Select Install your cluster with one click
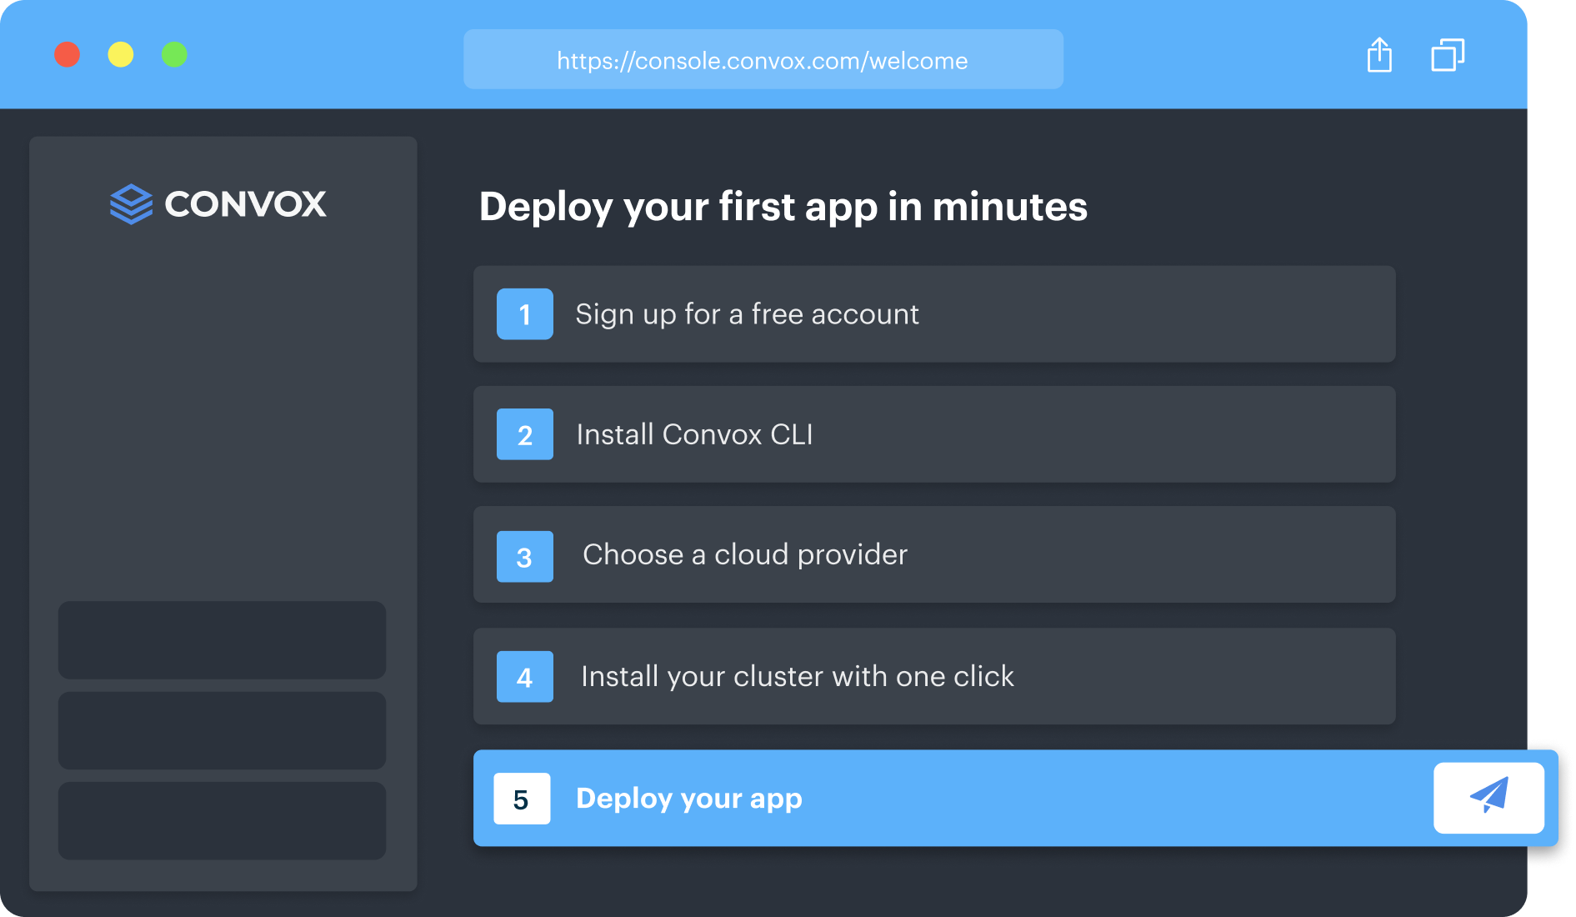This screenshot has width=1576, height=917. [933, 676]
